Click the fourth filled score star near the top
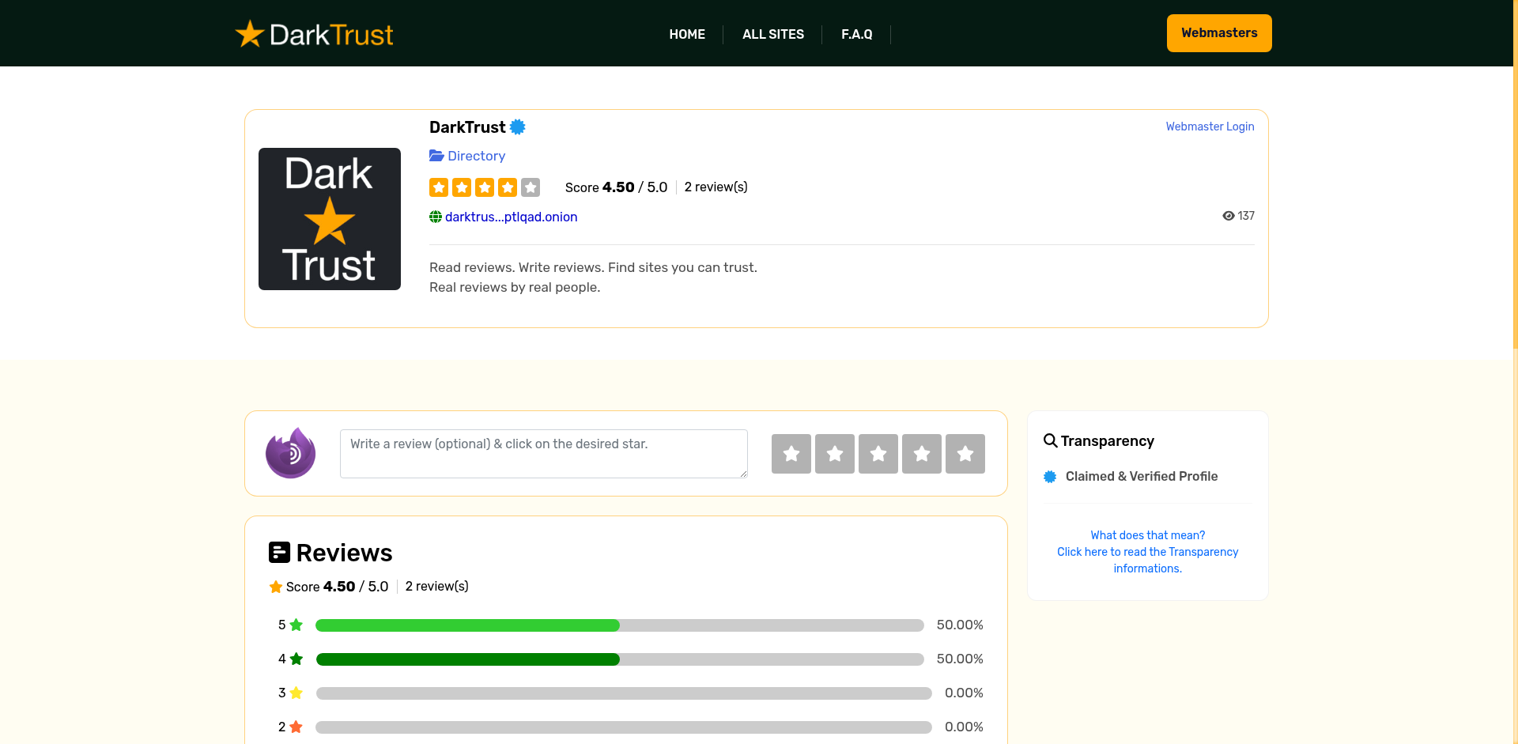 [507, 187]
